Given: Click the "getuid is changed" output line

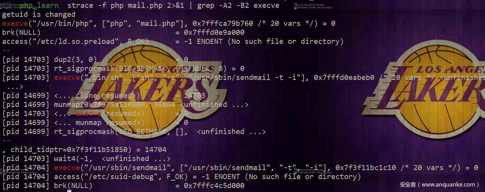Looking at the screenshot, I should coord(39,14).
